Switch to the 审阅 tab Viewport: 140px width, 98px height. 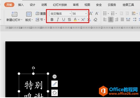click(x=76, y=5)
